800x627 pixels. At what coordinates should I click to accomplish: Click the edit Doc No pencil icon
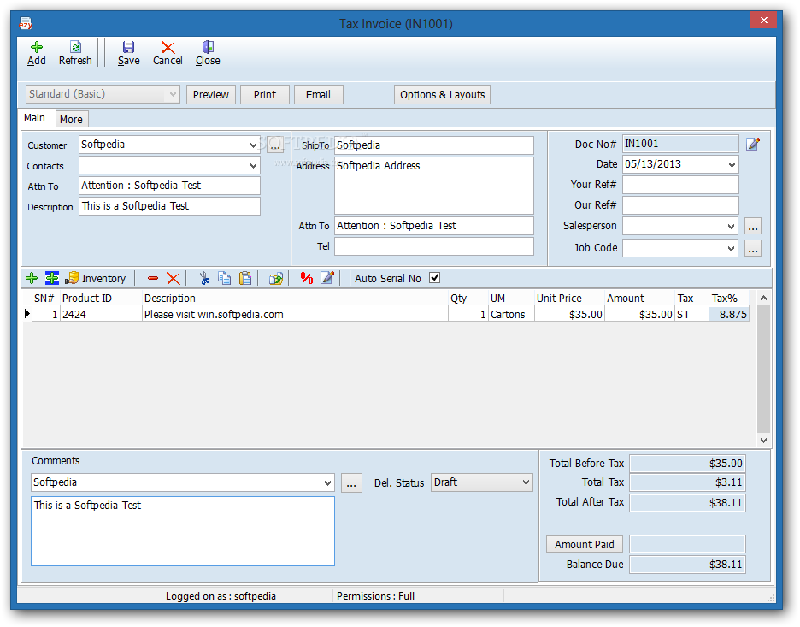753,144
